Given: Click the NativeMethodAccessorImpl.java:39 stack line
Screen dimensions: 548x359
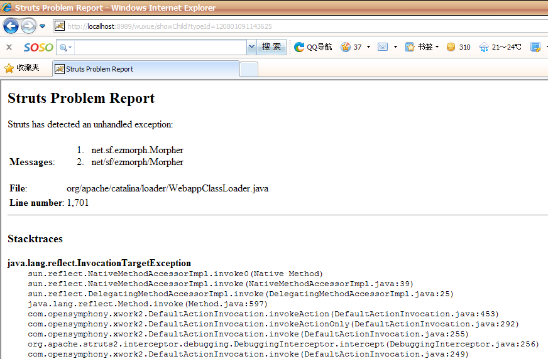Looking at the screenshot, I should click(x=221, y=284).
